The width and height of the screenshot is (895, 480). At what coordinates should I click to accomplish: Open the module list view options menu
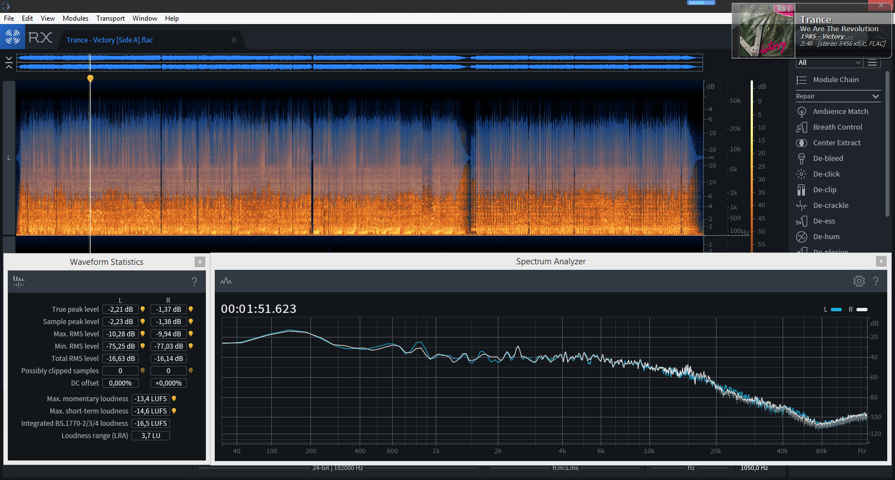[x=872, y=63]
